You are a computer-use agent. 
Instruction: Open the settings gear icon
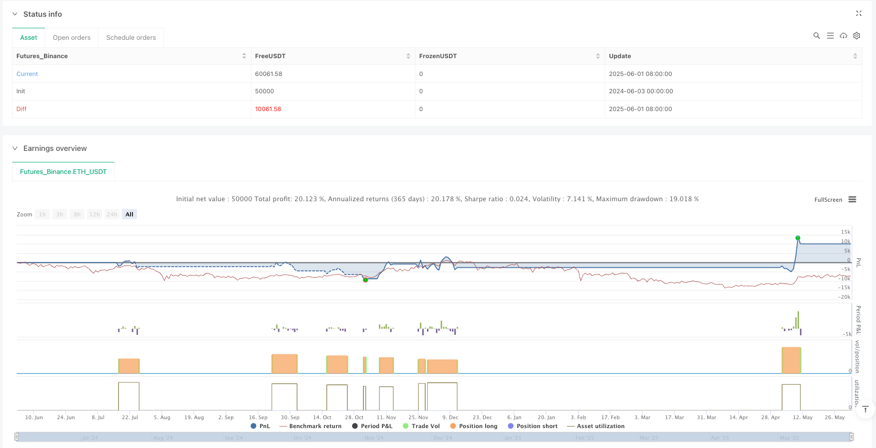pyautogui.click(x=857, y=36)
